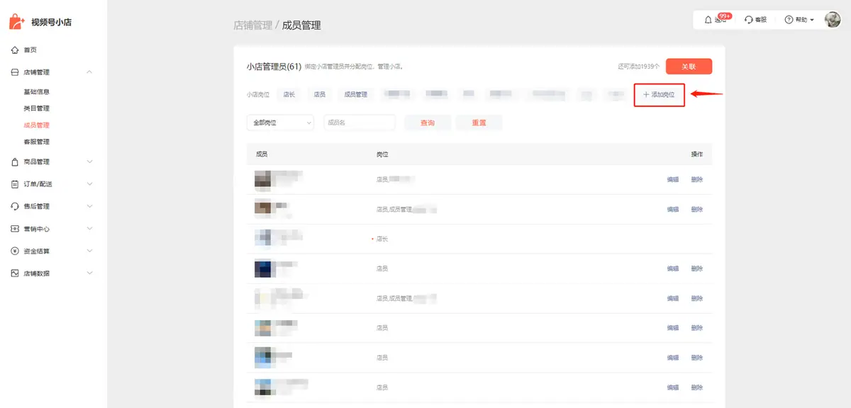The image size is (851, 408).
Task: Expand the 售后管理 section chevron
Action: [x=89, y=206]
